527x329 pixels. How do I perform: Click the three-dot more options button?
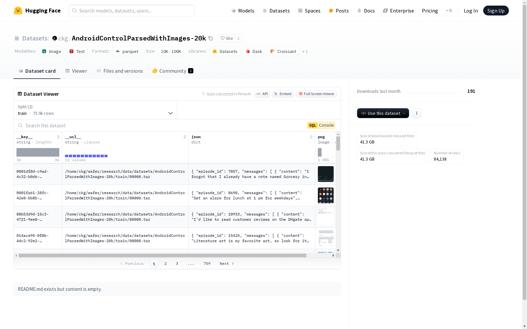click(x=417, y=113)
